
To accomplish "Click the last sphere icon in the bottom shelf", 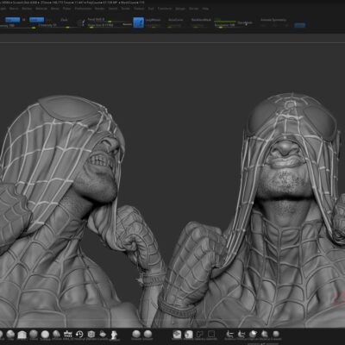I will coord(276,334).
